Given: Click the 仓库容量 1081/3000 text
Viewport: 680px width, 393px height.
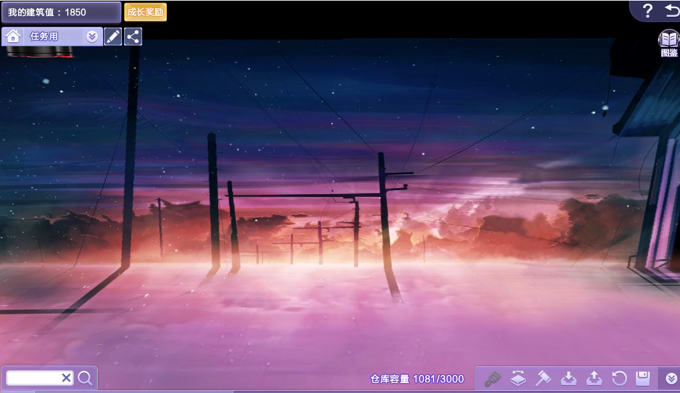Looking at the screenshot, I should (416, 379).
